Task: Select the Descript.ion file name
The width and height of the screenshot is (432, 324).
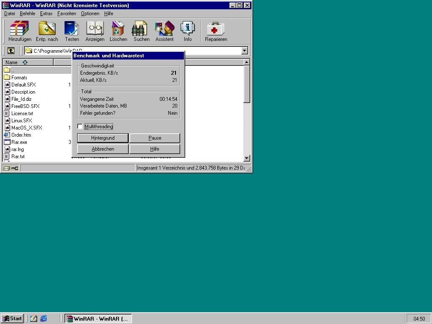Action: 23,92
